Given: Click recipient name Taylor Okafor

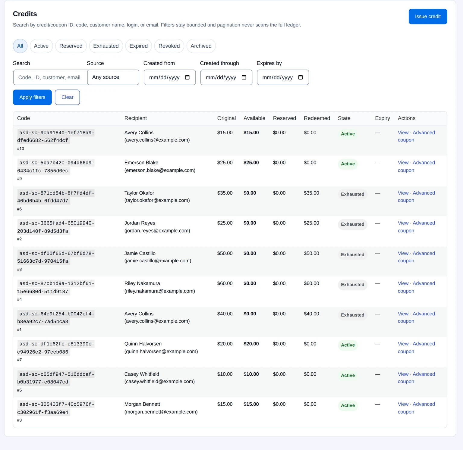Looking at the screenshot, I should coord(139,193).
